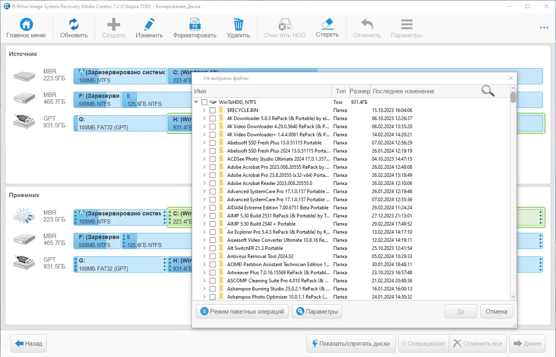Click the Alt SwitchER 21.3 folder icon

tap(221, 248)
